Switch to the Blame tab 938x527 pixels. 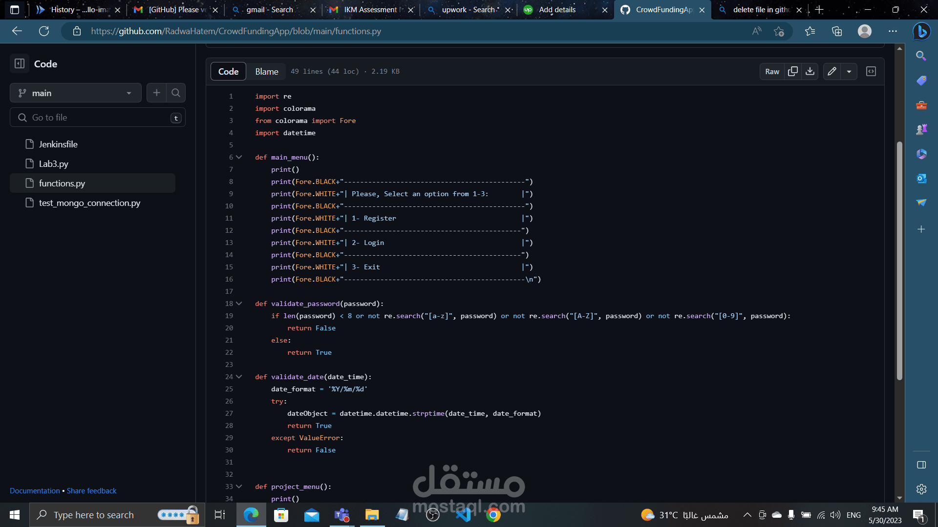coord(267,71)
